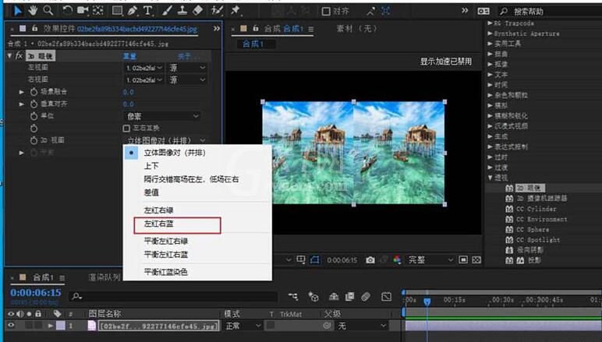Screen dimensions: 602x342
Task: Choose 差值 from the 3D view menu
Action: (x=151, y=192)
